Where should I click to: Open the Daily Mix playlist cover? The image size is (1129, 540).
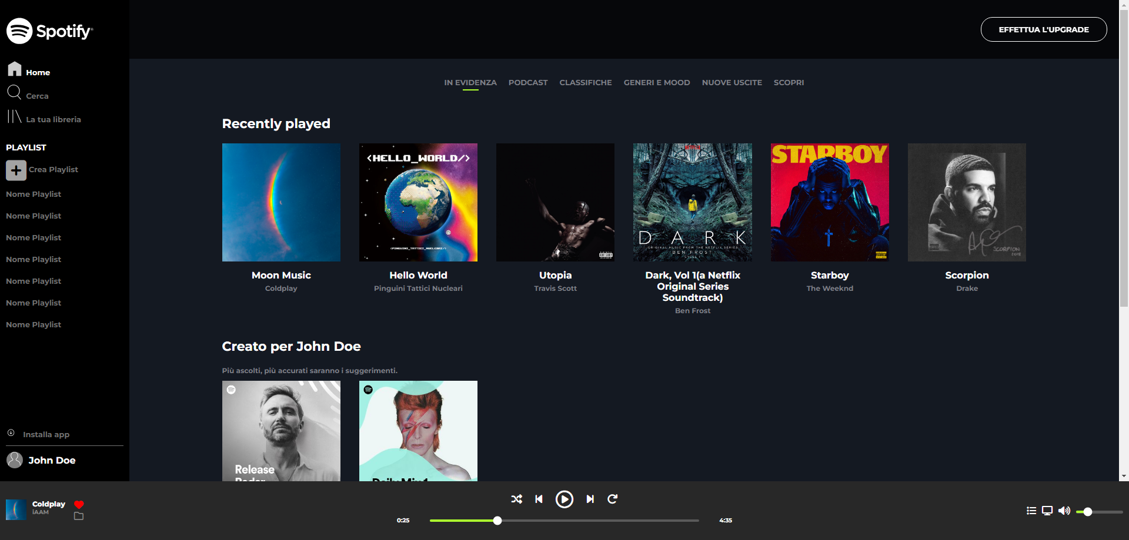pyautogui.click(x=418, y=431)
